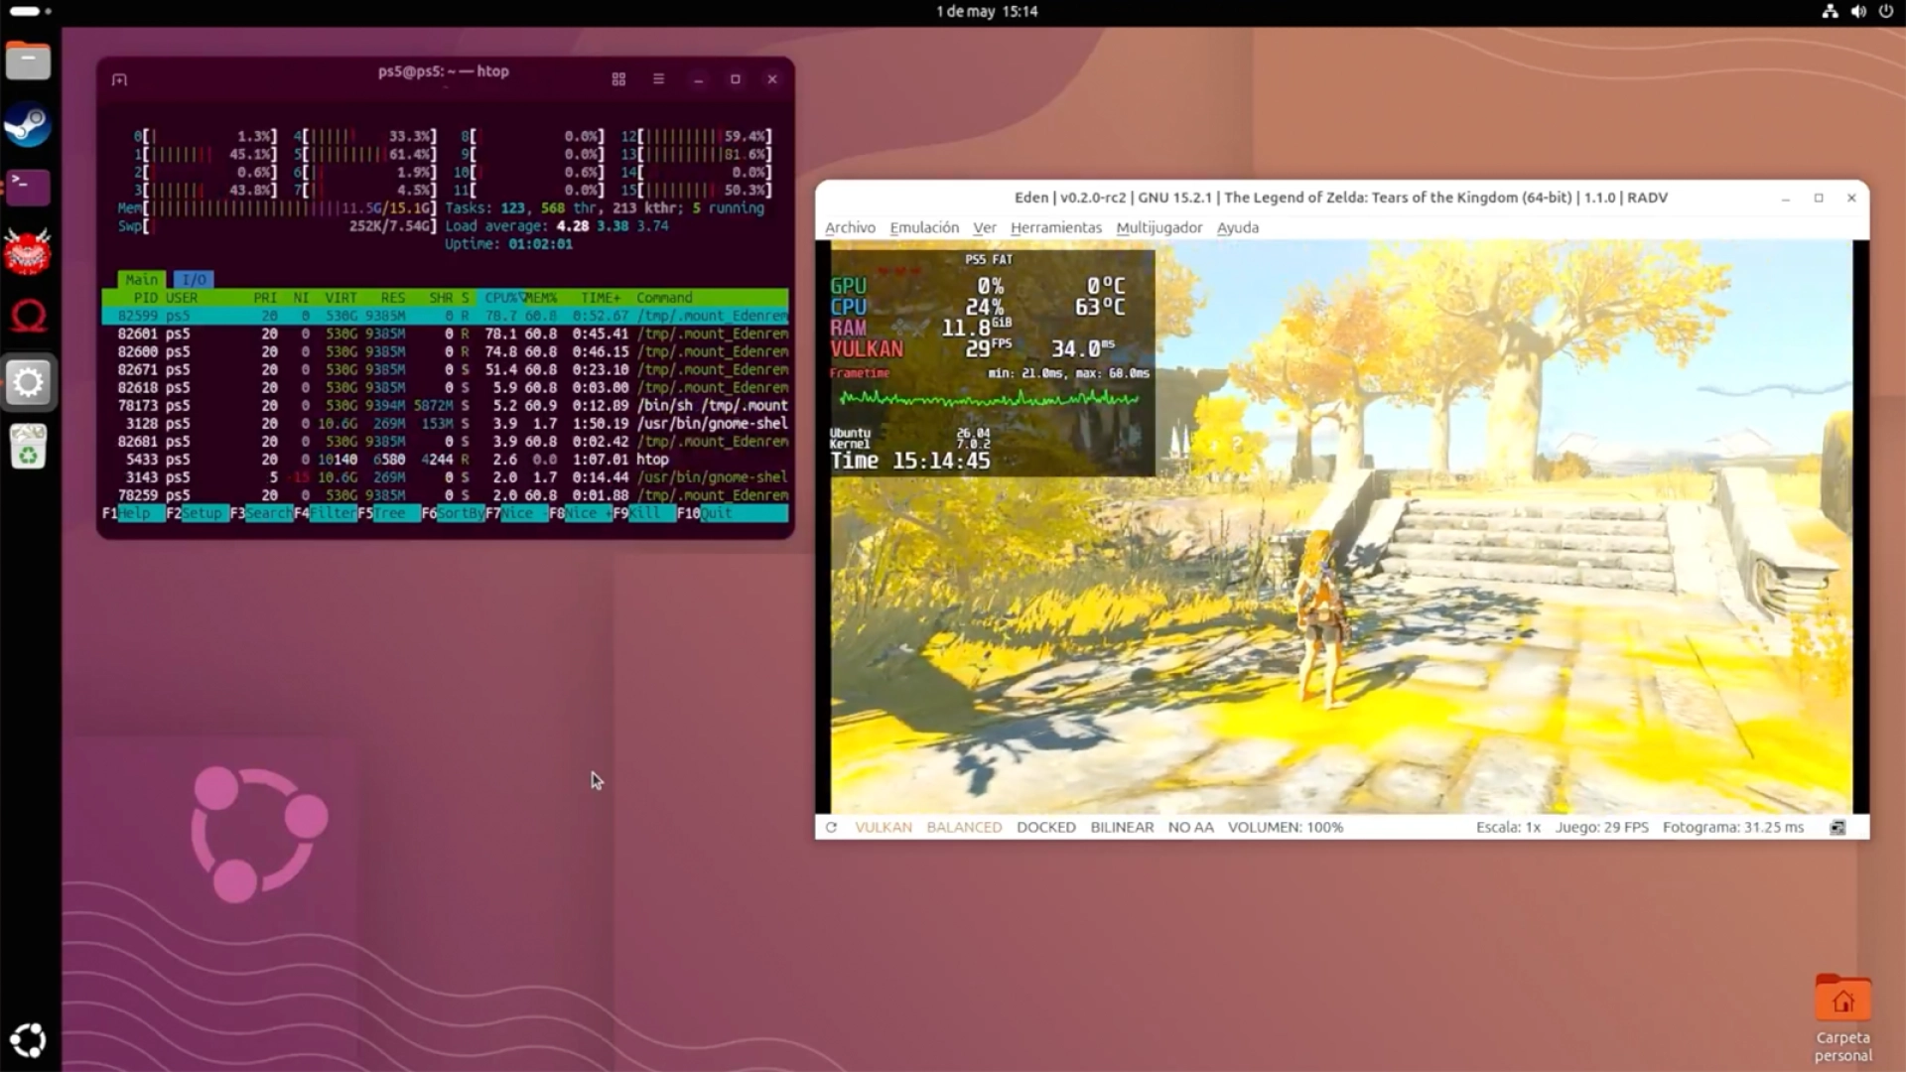Viewport: 1906px width, 1072px height.
Task: Click the F7 Nice - button in htop
Action: pos(516,513)
